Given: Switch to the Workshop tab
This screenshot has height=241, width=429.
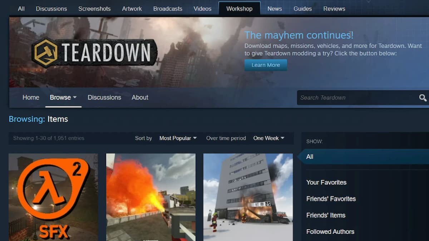Looking at the screenshot, I should point(239,9).
